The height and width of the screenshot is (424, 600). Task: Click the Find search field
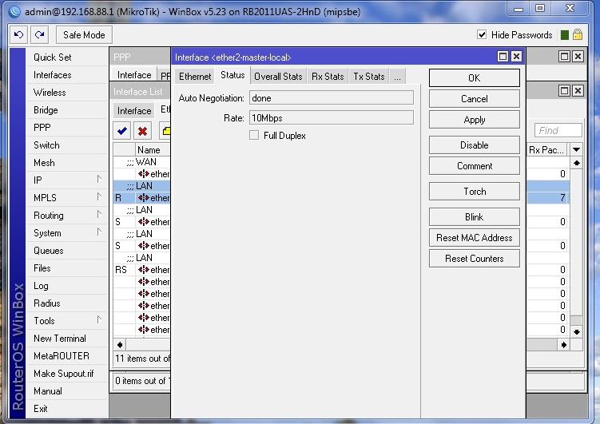point(558,130)
